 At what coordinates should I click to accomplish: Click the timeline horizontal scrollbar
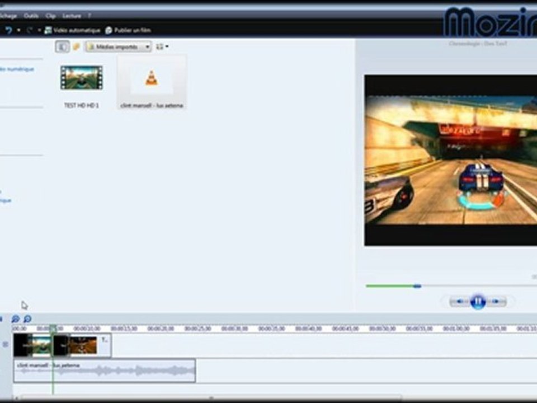211,398
